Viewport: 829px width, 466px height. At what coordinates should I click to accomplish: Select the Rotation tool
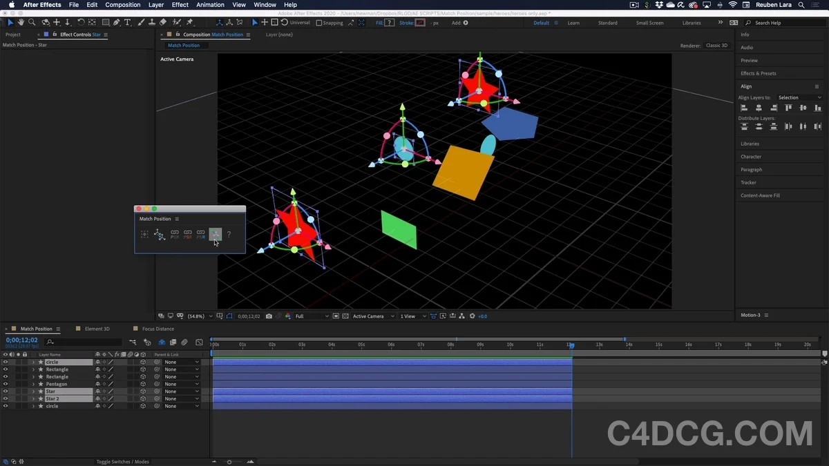(82, 23)
